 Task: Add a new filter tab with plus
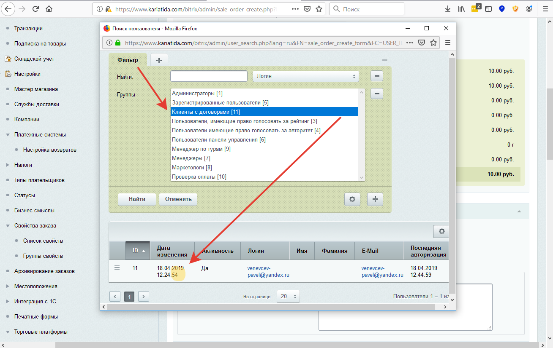point(159,60)
